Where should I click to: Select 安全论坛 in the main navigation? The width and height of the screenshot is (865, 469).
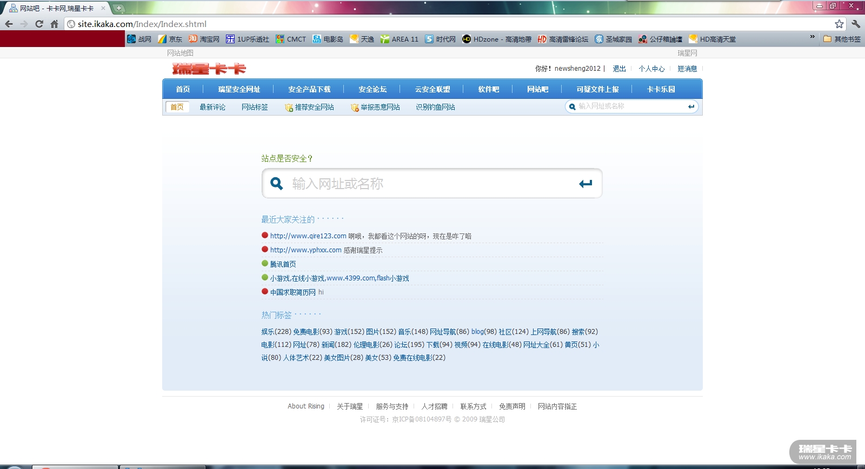pos(372,89)
